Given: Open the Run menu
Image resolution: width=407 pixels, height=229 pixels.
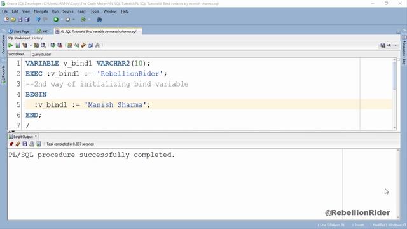Looking at the screenshot, I should pos(55,11).
